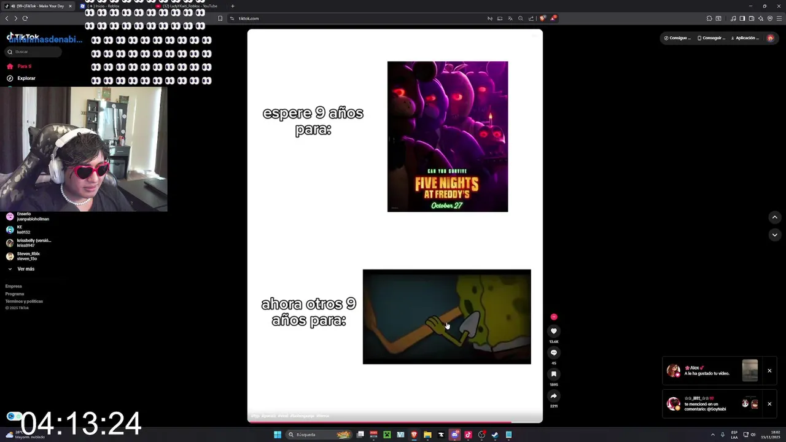Open kriss8947 account in sidebar
Viewport: 786px width, 442px height.
pos(29,243)
